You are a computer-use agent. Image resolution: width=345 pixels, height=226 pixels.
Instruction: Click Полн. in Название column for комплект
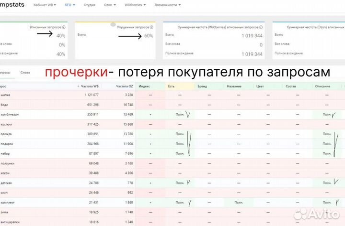[x=239, y=203]
